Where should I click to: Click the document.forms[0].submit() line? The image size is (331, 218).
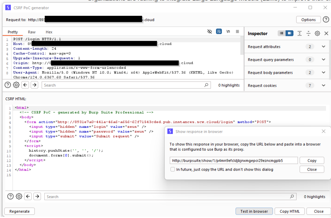[x=61, y=155]
